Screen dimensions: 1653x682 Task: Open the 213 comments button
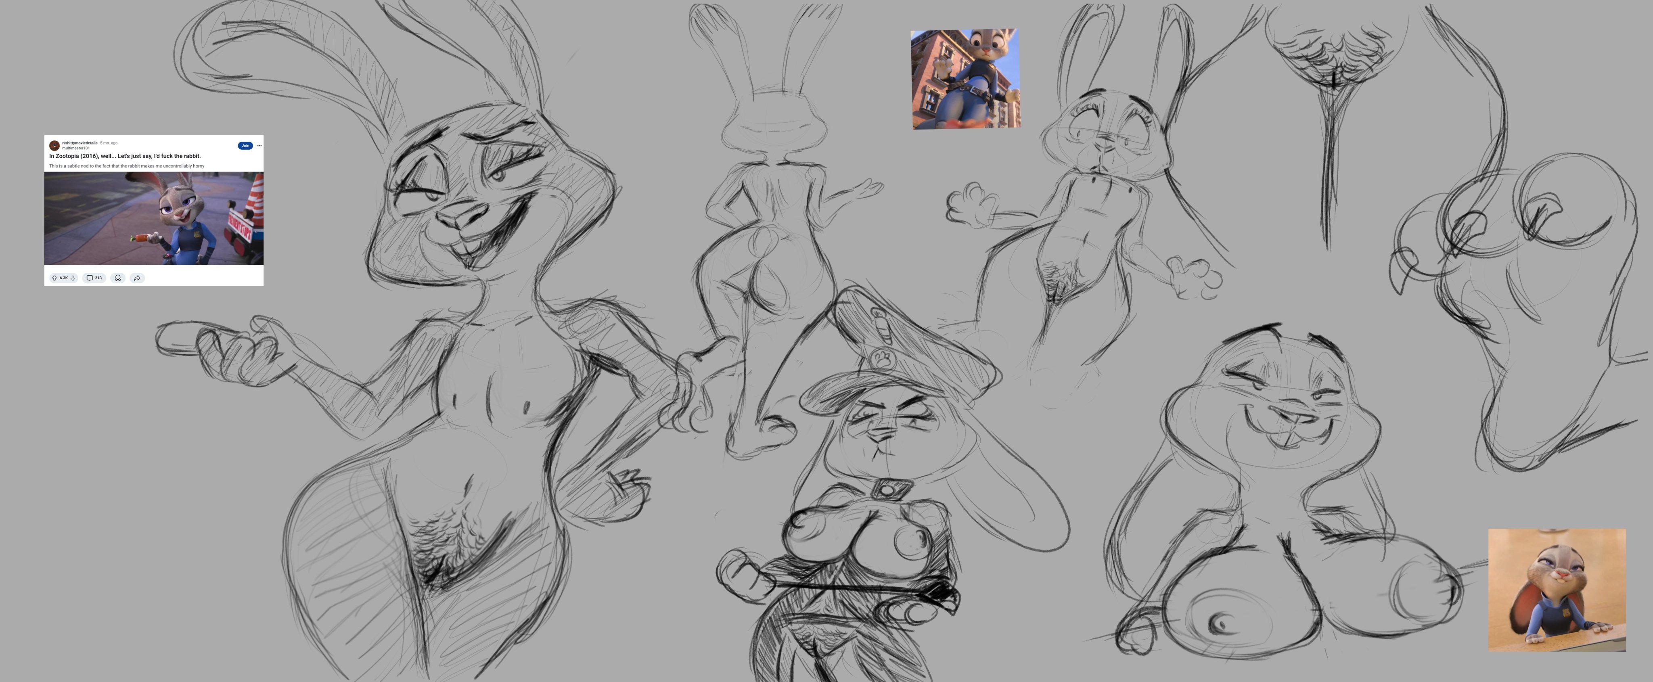tap(94, 278)
